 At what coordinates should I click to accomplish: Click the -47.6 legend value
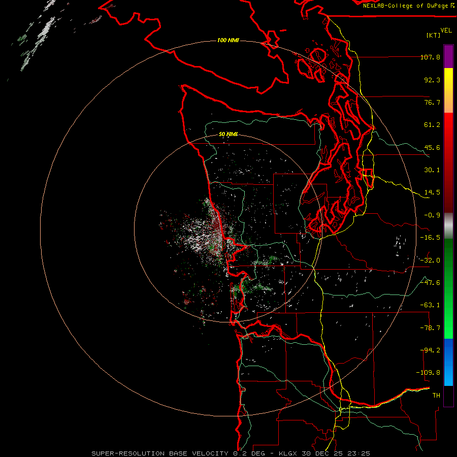tap(430, 283)
